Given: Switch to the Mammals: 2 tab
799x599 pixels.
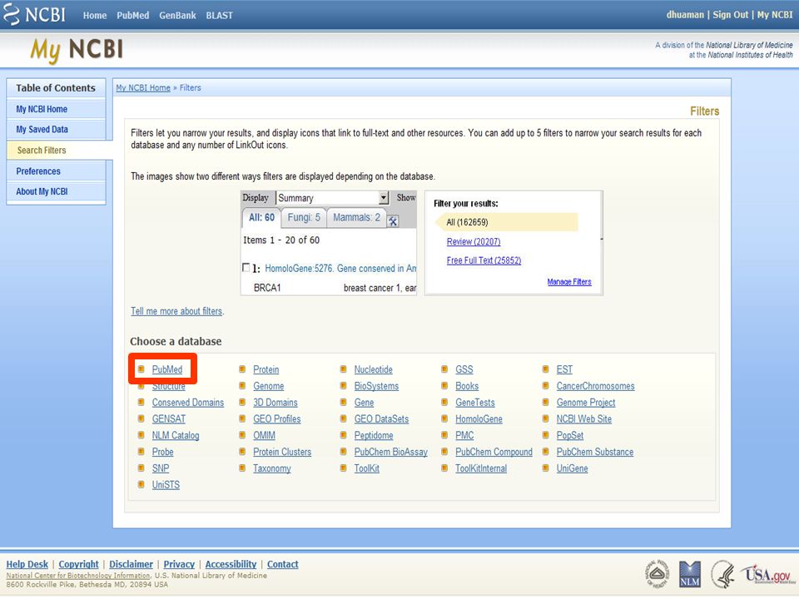Looking at the screenshot, I should pos(356,217).
